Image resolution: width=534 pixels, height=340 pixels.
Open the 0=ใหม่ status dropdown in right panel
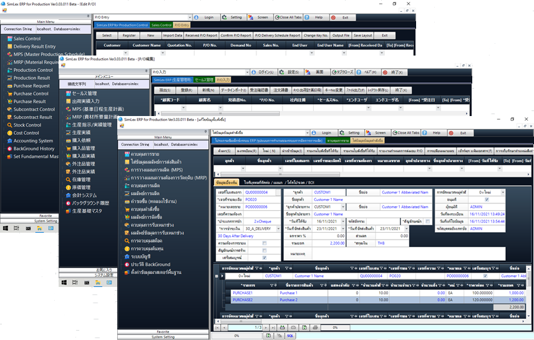pos(503,193)
